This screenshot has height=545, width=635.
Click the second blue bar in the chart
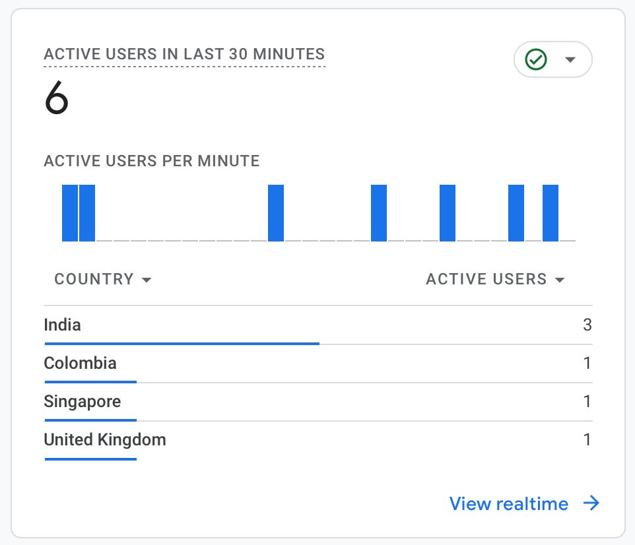(x=87, y=212)
